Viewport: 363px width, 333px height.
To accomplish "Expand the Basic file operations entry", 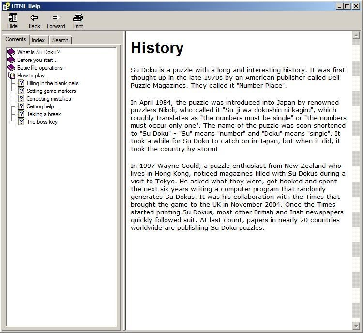I will tap(40, 68).
